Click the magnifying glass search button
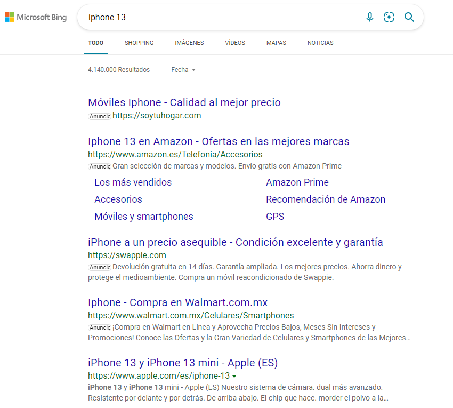Screen dimensions: 453x408 [x=409, y=17]
